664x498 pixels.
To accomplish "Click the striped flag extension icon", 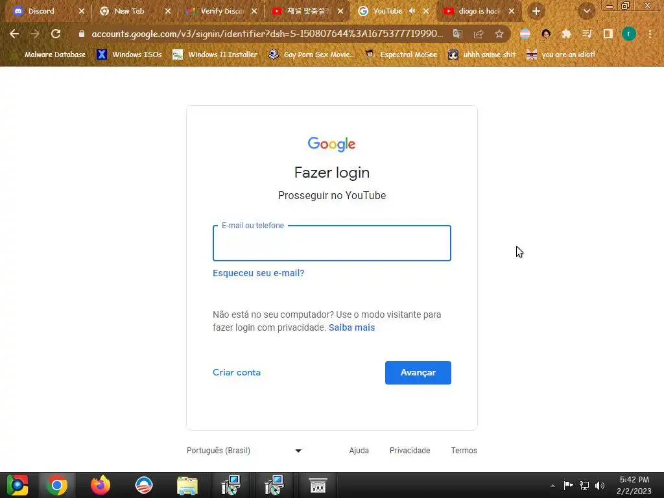I will [525, 34].
